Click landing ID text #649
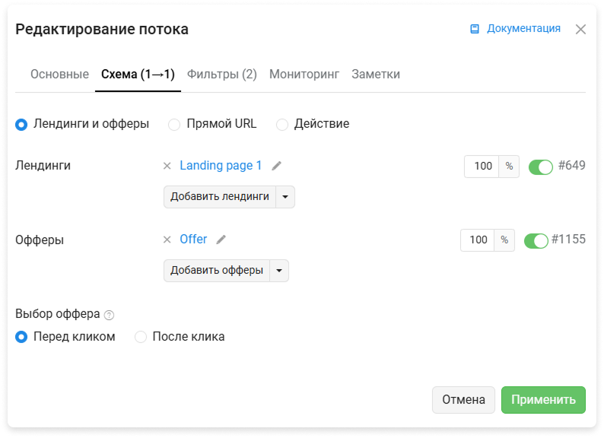Screen dimensions: 604x438 coord(571,165)
